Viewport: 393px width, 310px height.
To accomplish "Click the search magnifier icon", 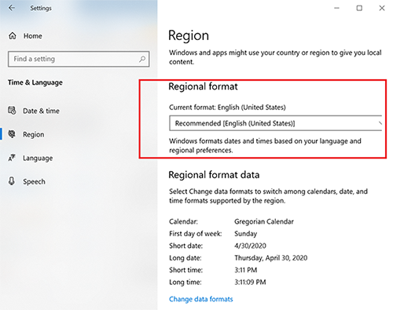I will point(142,59).
